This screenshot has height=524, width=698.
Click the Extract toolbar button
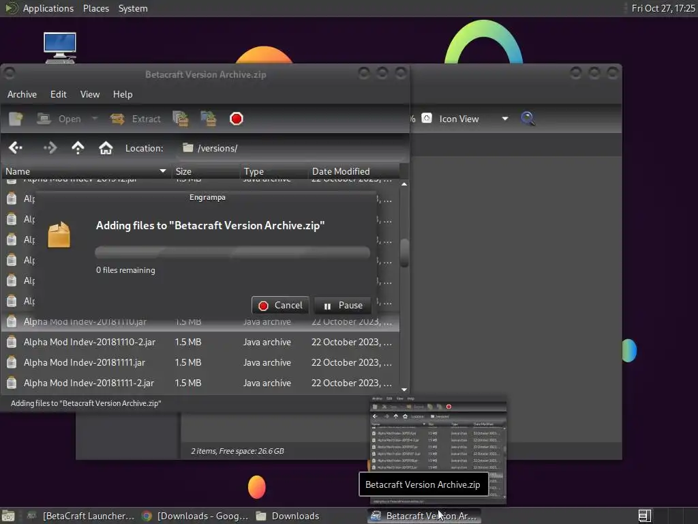coord(136,119)
